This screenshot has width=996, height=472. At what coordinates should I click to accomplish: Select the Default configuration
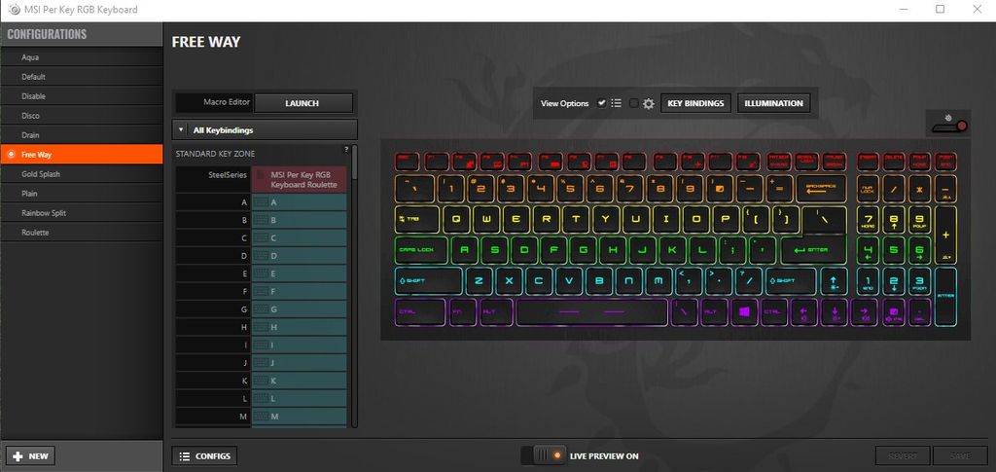click(82, 77)
